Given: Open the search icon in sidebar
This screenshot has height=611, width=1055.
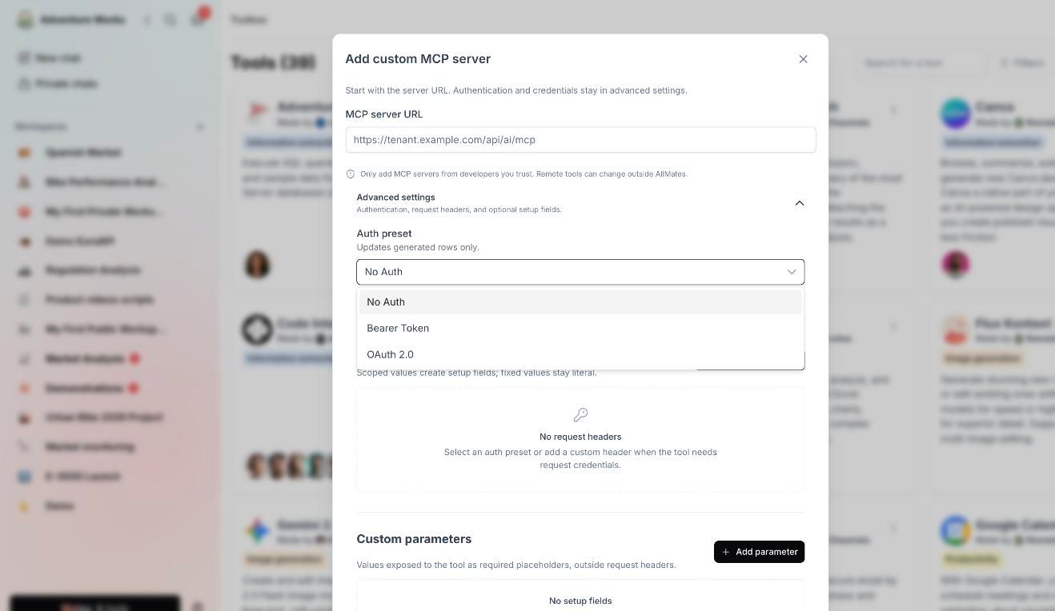Looking at the screenshot, I should point(170,20).
